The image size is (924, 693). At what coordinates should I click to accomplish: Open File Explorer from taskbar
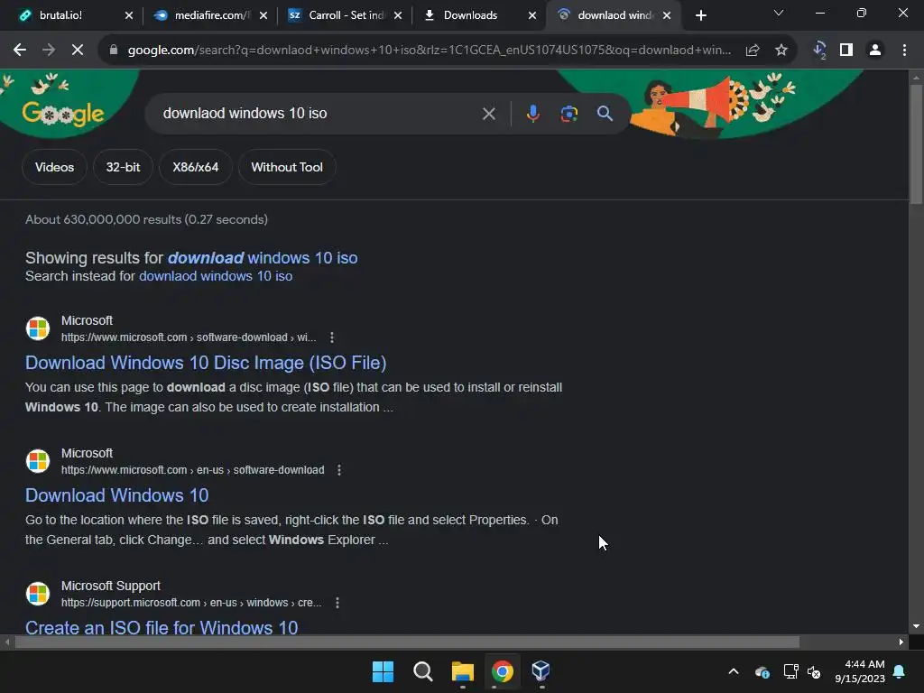(x=463, y=671)
